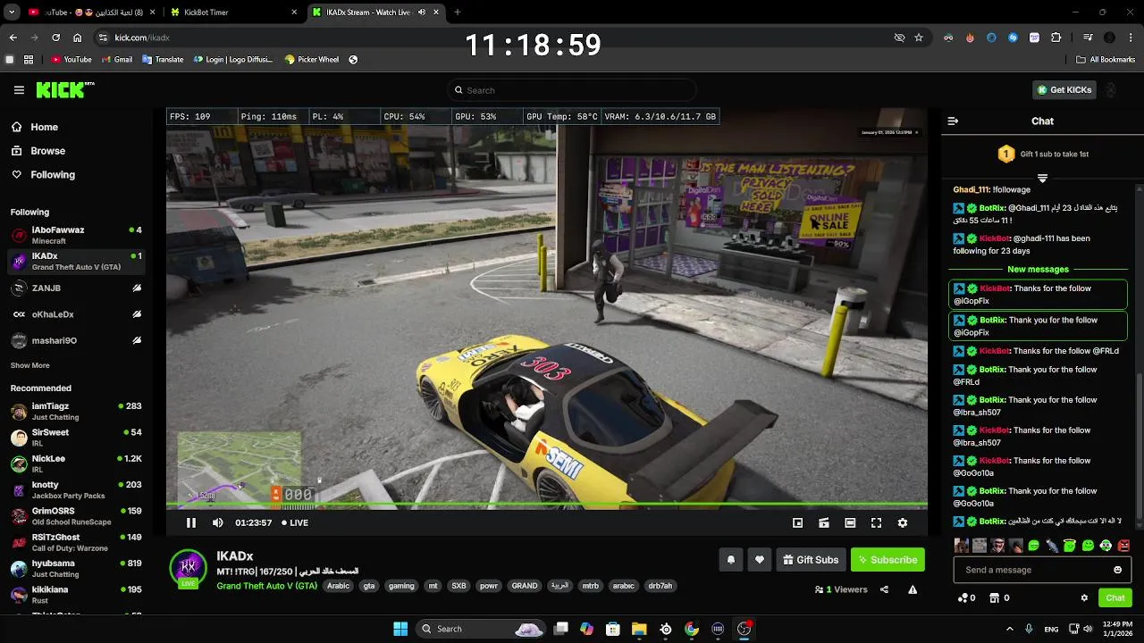Open Home in sidebar
The width and height of the screenshot is (1144, 643).
click(35, 127)
